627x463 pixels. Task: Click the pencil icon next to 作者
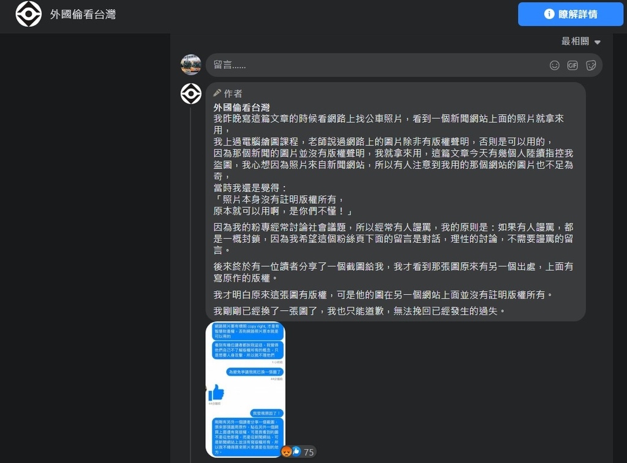[217, 93]
